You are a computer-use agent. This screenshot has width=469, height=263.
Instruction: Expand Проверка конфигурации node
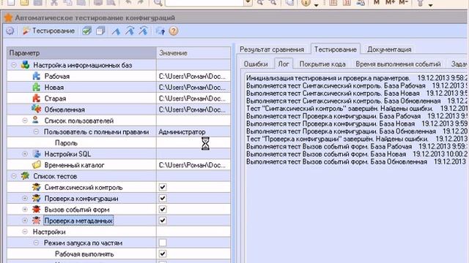(x=25, y=198)
